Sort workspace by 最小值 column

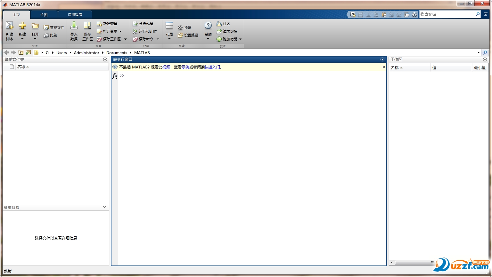pos(480,67)
